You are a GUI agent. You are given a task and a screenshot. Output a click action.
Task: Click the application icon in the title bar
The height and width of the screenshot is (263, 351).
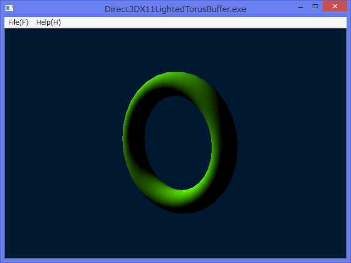tap(9, 8)
